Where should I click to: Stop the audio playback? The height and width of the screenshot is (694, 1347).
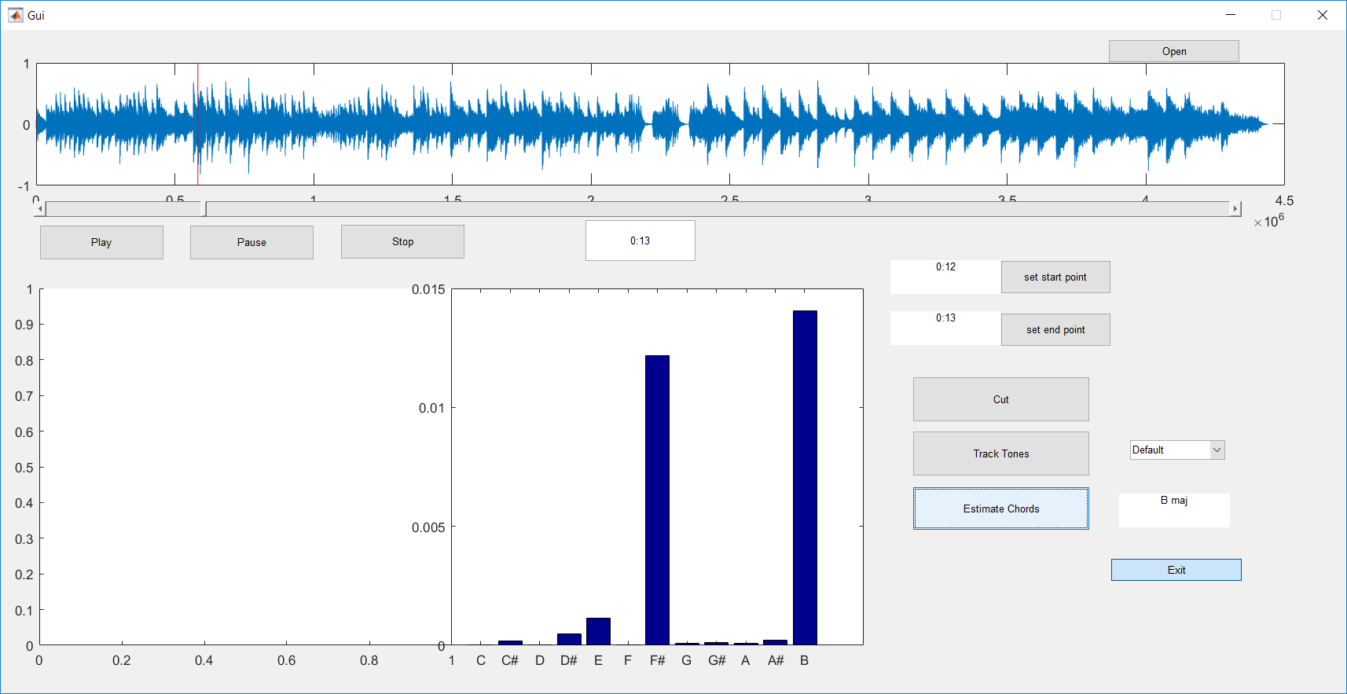click(x=402, y=241)
